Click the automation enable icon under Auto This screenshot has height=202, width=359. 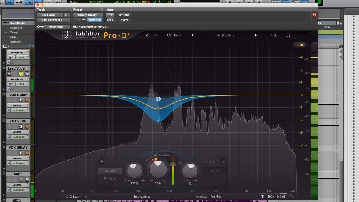point(110,15)
